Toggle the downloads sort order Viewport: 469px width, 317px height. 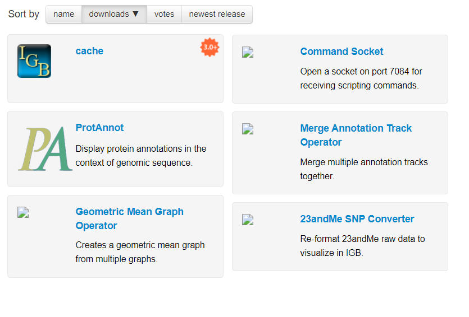tap(114, 14)
